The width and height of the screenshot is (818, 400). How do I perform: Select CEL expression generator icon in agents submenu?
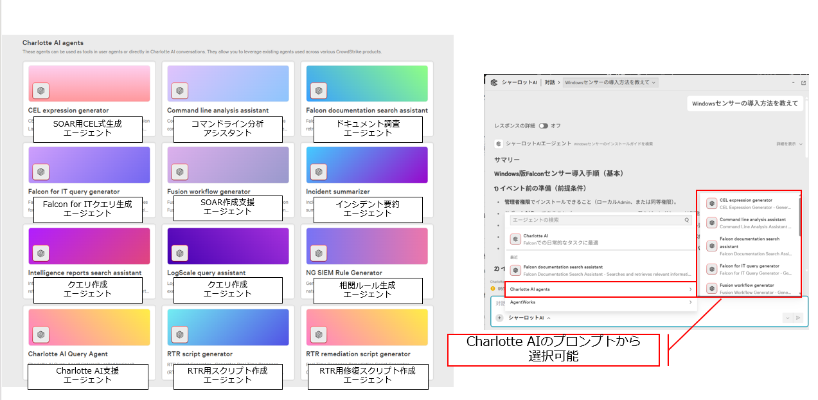point(712,203)
